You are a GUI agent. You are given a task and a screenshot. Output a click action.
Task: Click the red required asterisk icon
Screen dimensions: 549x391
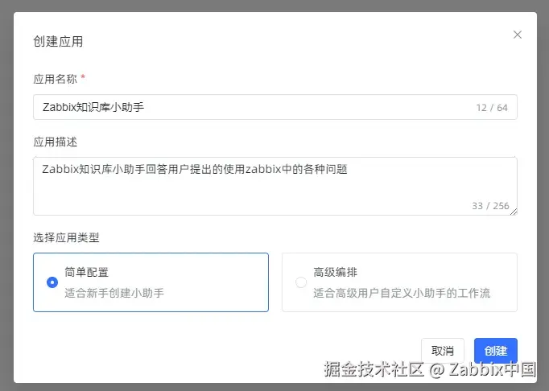pos(83,78)
